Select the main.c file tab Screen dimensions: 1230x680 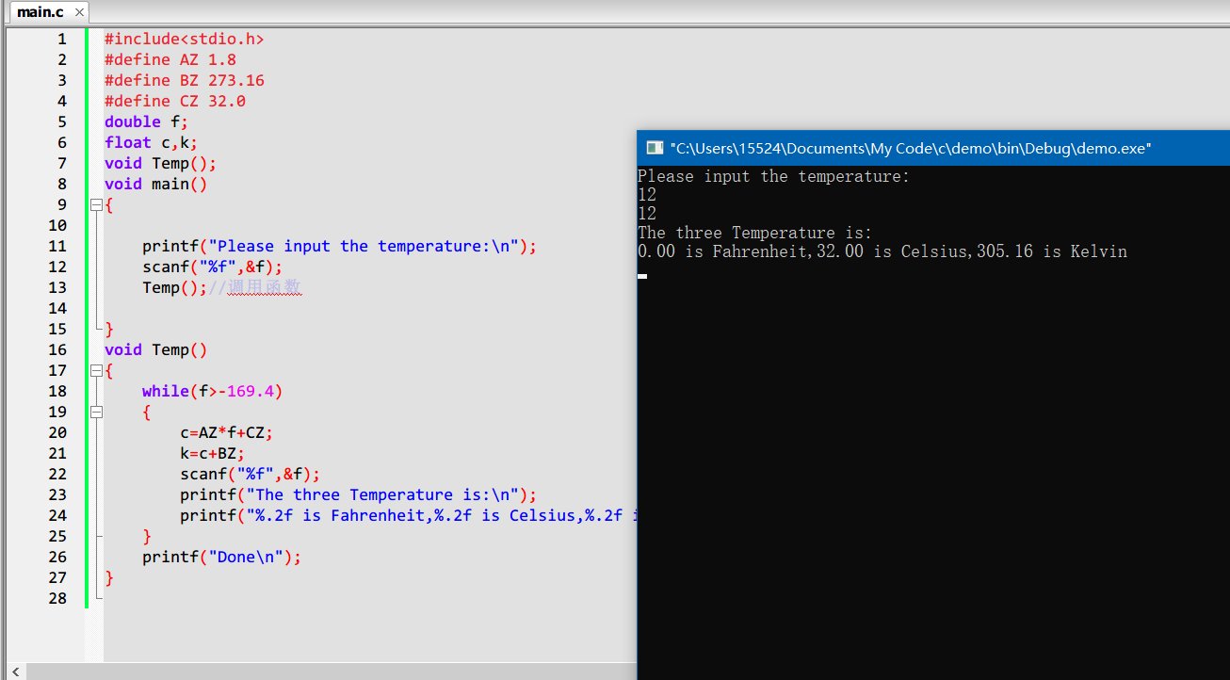coord(40,13)
